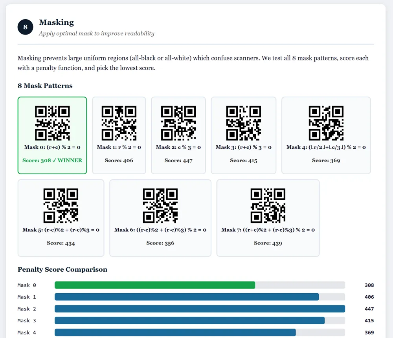The width and height of the screenshot is (393, 338).
Task: Click the Mask 2 penalty bar
Action: coord(200,309)
